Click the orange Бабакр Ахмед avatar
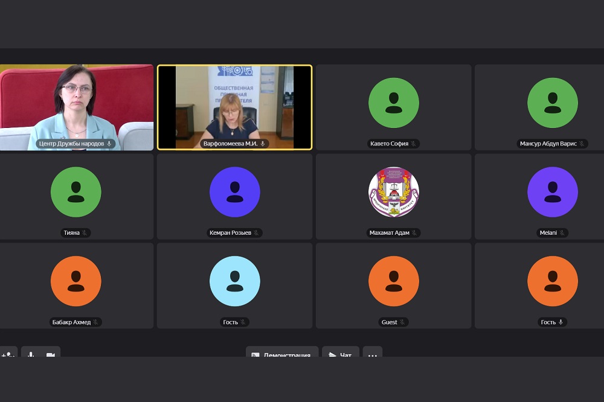 click(x=76, y=281)
